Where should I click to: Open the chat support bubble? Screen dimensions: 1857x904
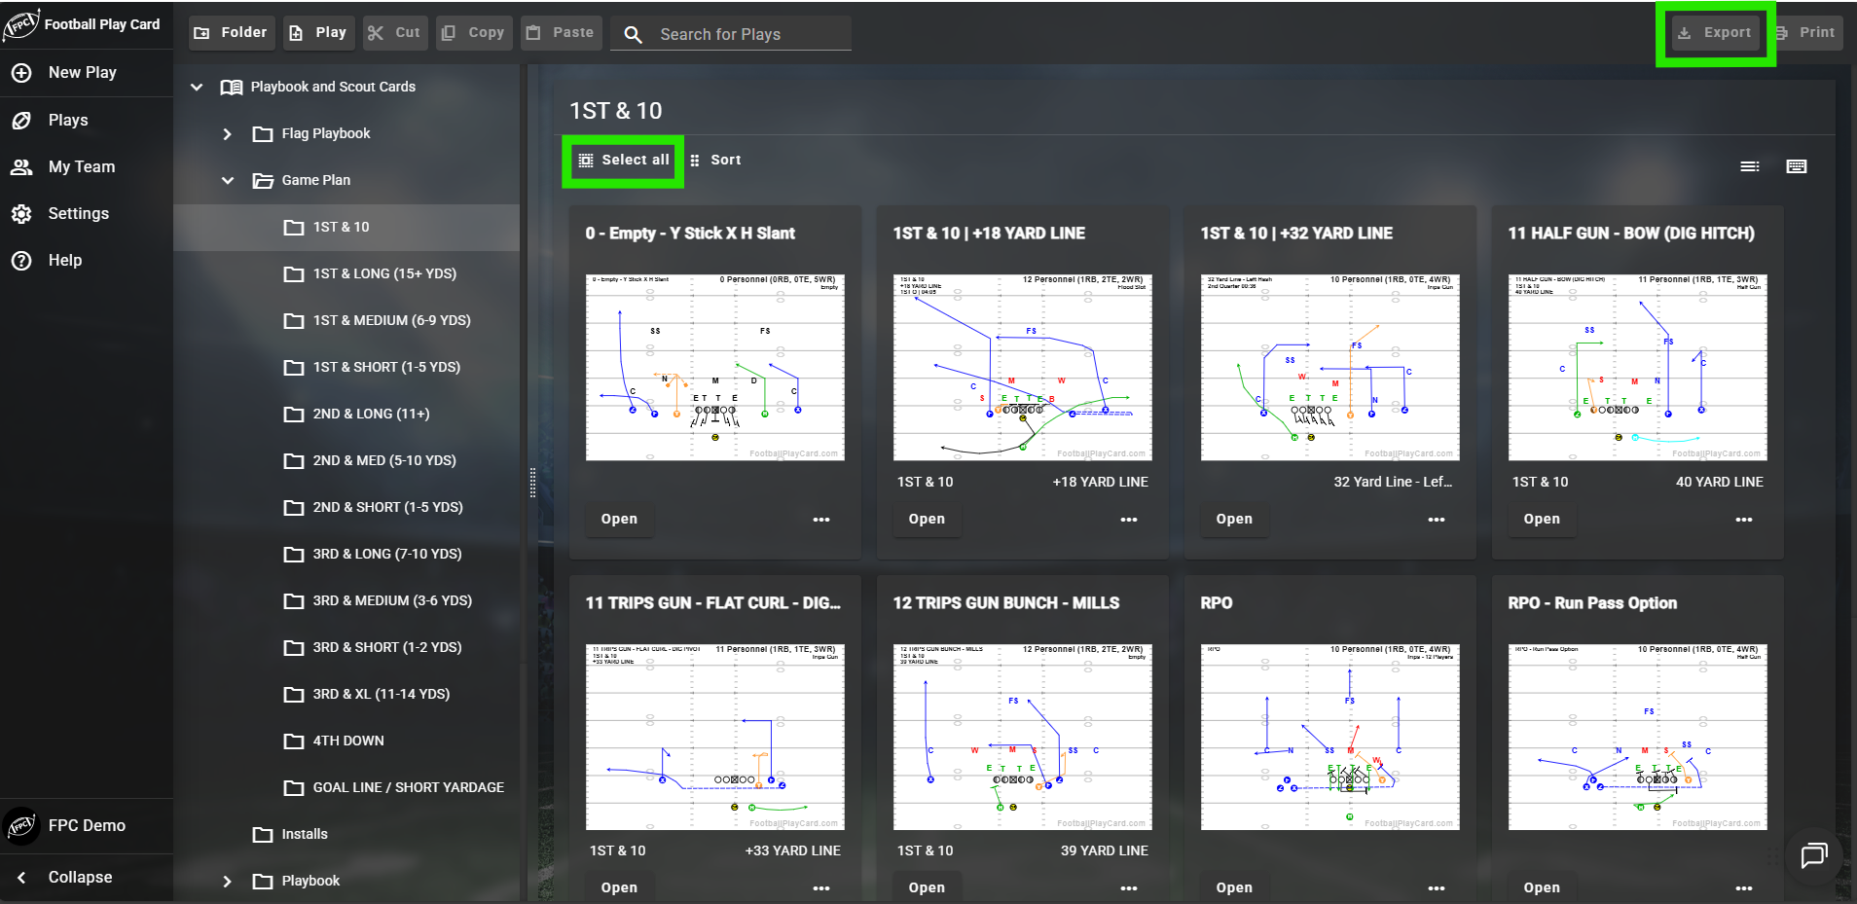(1814, 855)
